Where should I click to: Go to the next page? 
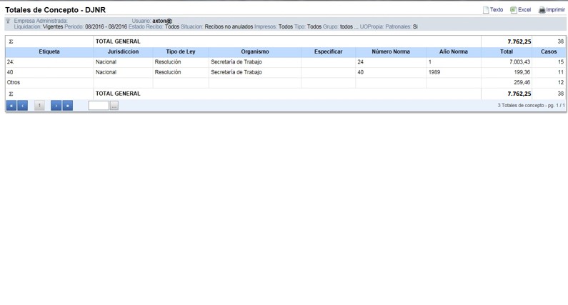pos(56,106)
